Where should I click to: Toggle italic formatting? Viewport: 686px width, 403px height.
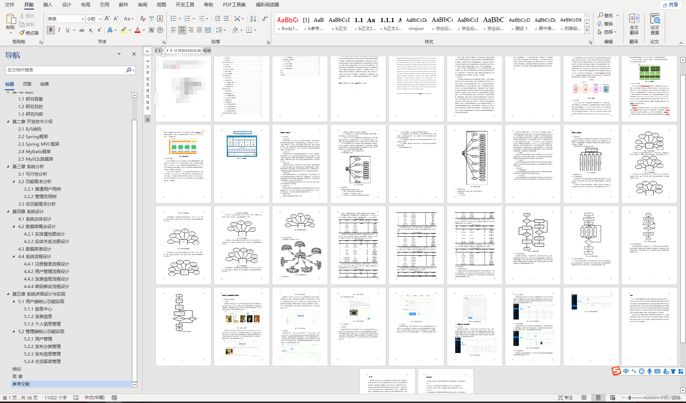pos(59,30)
